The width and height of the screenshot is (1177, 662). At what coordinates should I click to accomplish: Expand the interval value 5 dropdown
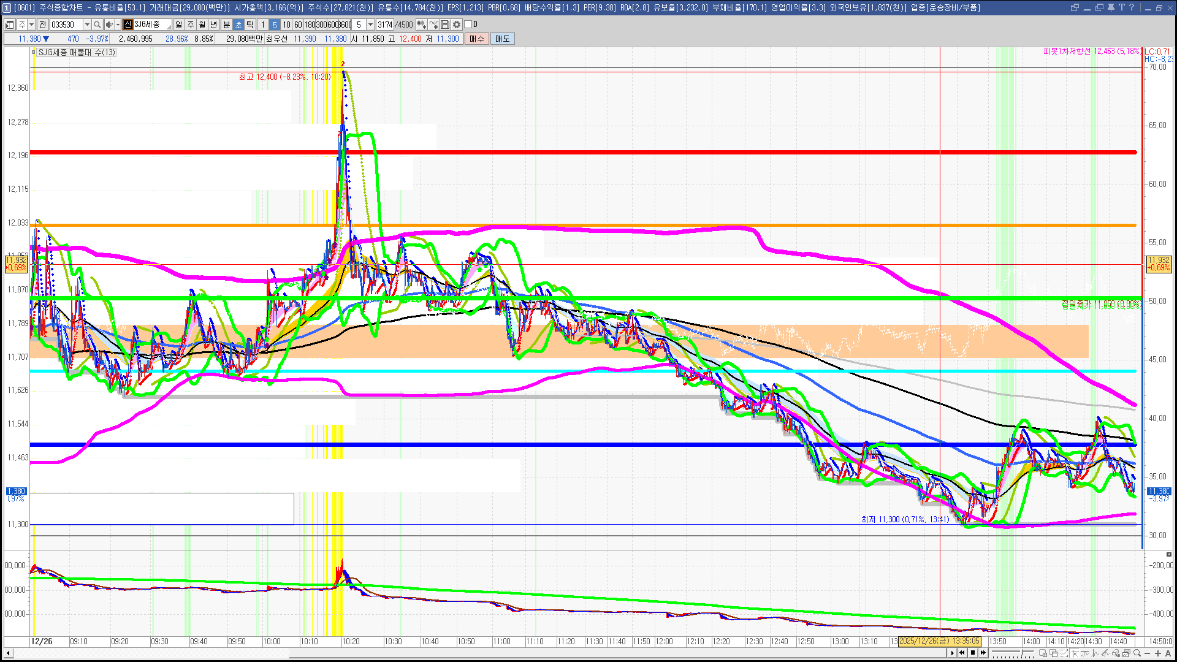coord(370,25)
